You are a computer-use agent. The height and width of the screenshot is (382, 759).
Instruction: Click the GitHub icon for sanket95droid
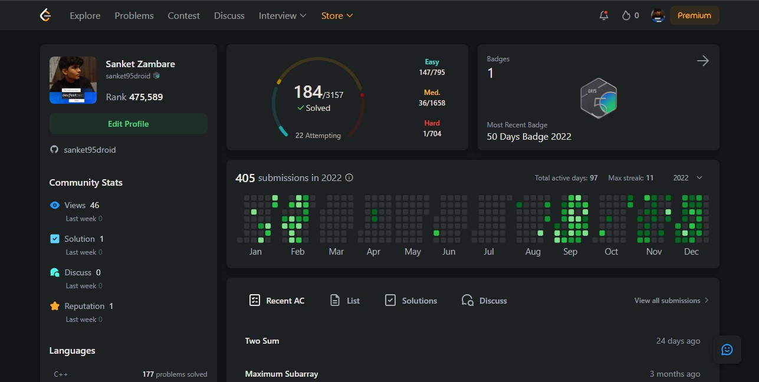pyautogui.click(x=54, y=150)
